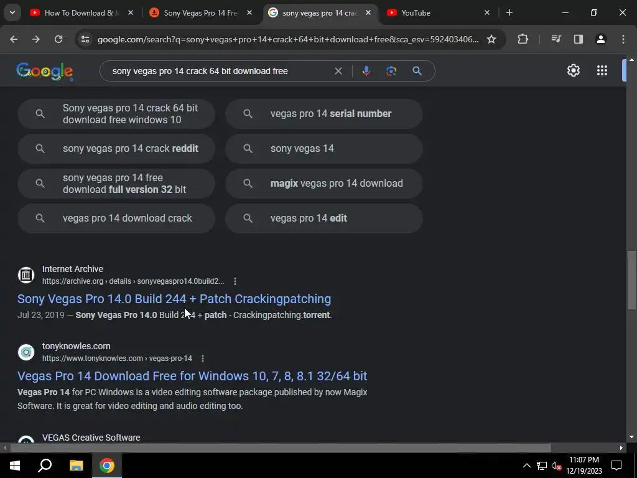637x478 pixels.
Task: Close the Sony Vegas Pro 14 Free tab
Action: 249,12
